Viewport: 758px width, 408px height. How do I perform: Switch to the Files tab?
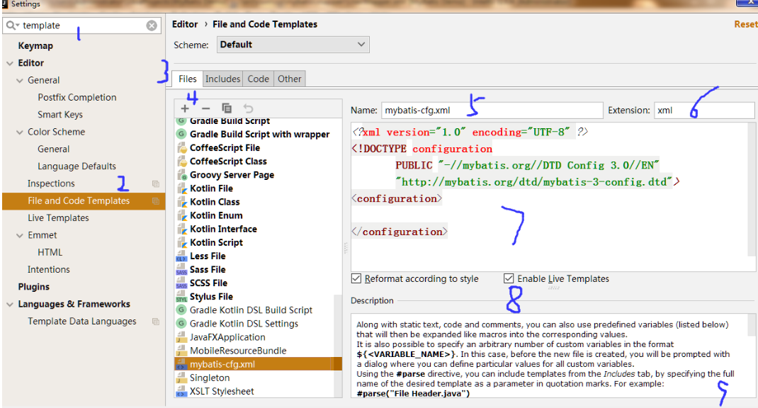pyautogui.click(x=188, y=79)
